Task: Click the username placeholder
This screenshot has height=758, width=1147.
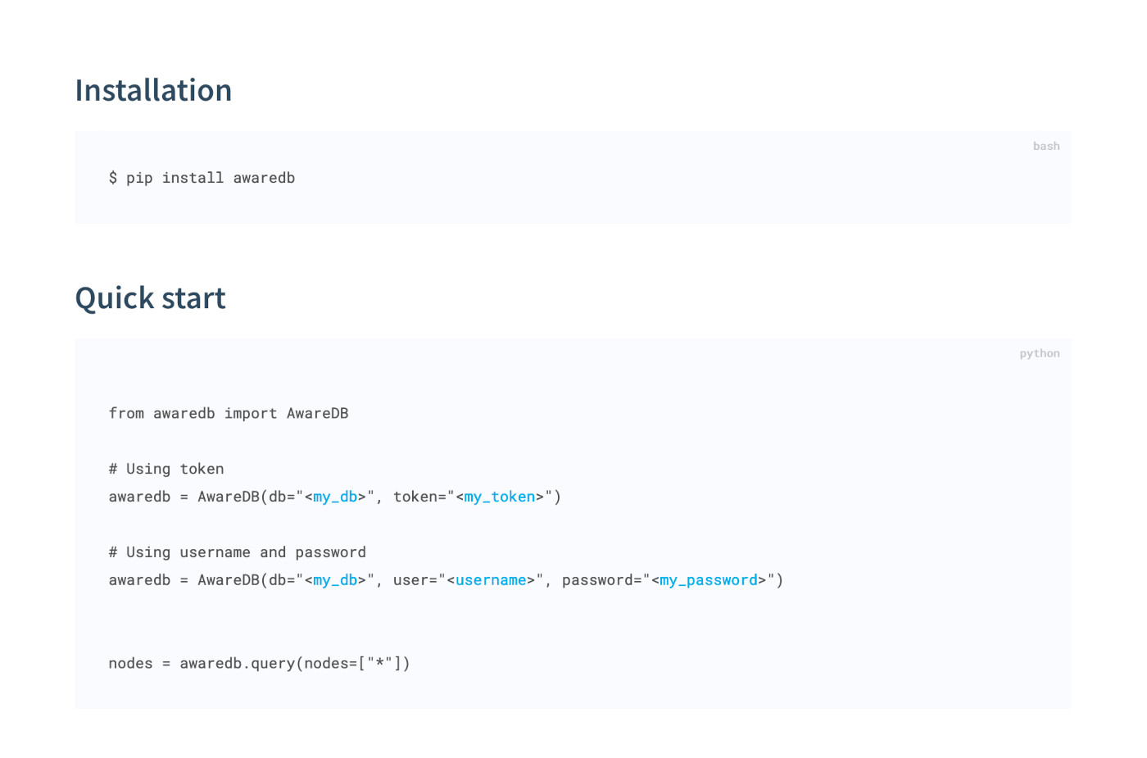Action: (x=491, y=580)
